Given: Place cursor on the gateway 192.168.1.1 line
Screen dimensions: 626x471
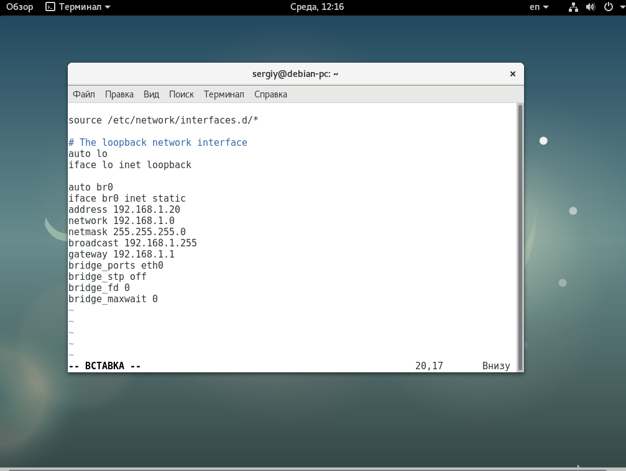Looking at the screenshot, I should coord(121,254).
